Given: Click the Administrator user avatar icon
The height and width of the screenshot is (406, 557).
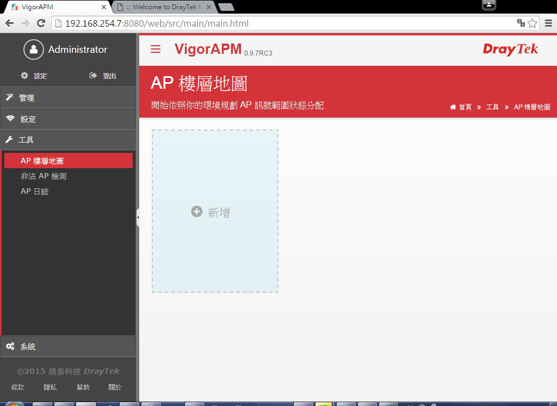Looking at the screenshot, I should 34,50.
